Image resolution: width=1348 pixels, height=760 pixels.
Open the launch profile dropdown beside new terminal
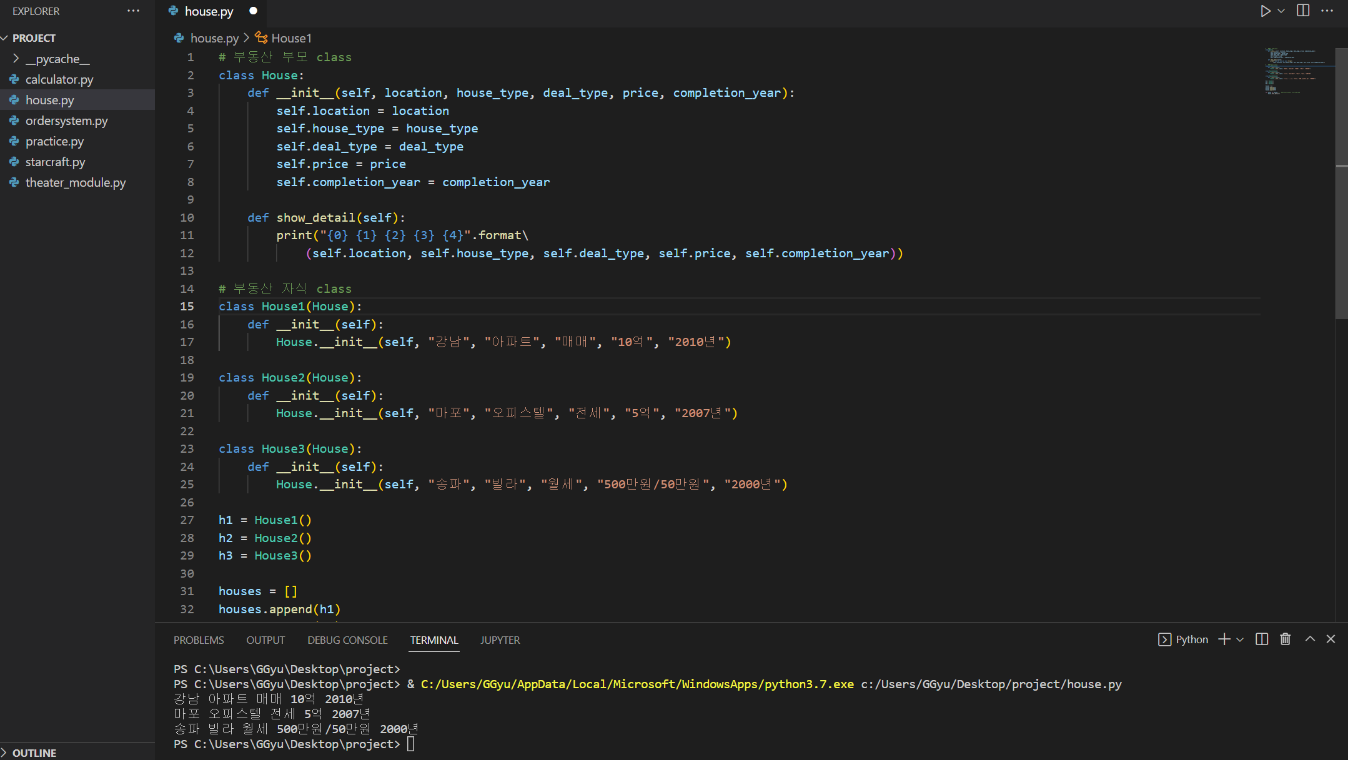coord(1240,639)
